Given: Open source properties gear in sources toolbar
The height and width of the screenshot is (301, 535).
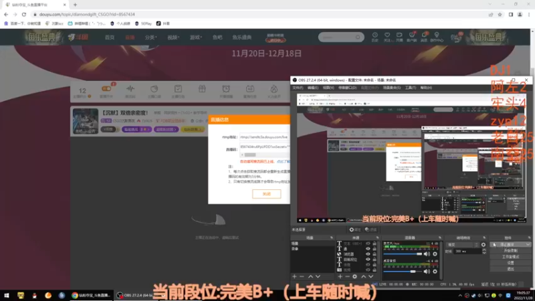Looking at the screenshot, I should tap(355, 276).
